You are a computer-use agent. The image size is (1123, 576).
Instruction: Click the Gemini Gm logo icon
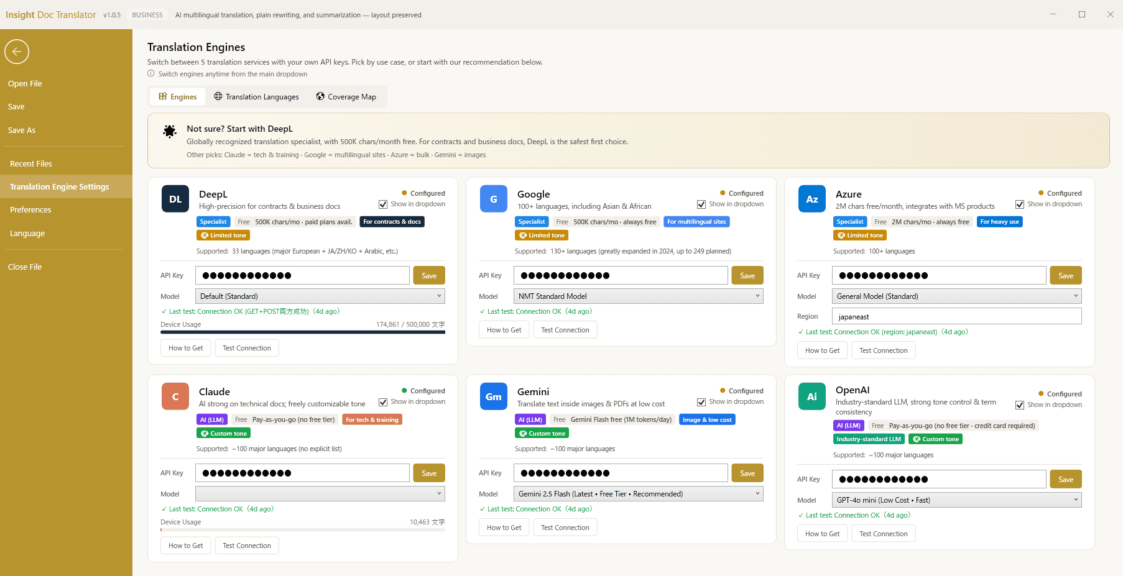pos(494,396)
